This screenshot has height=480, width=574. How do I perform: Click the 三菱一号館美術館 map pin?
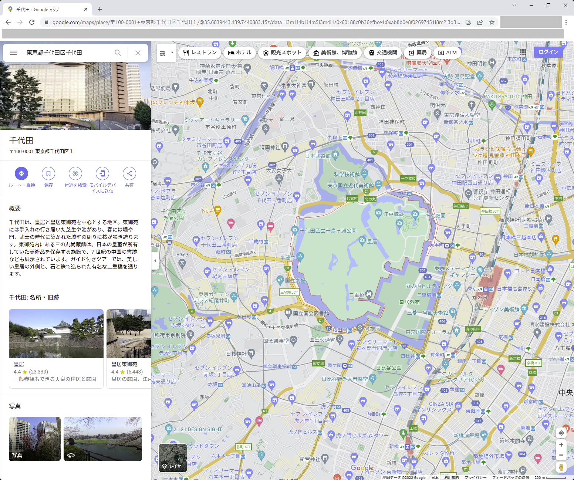[453, 312]
